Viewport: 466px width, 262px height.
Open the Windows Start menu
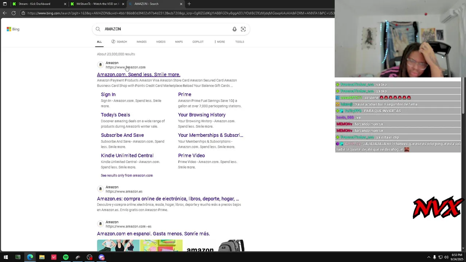pyautogui.click(x=6, y=257)
